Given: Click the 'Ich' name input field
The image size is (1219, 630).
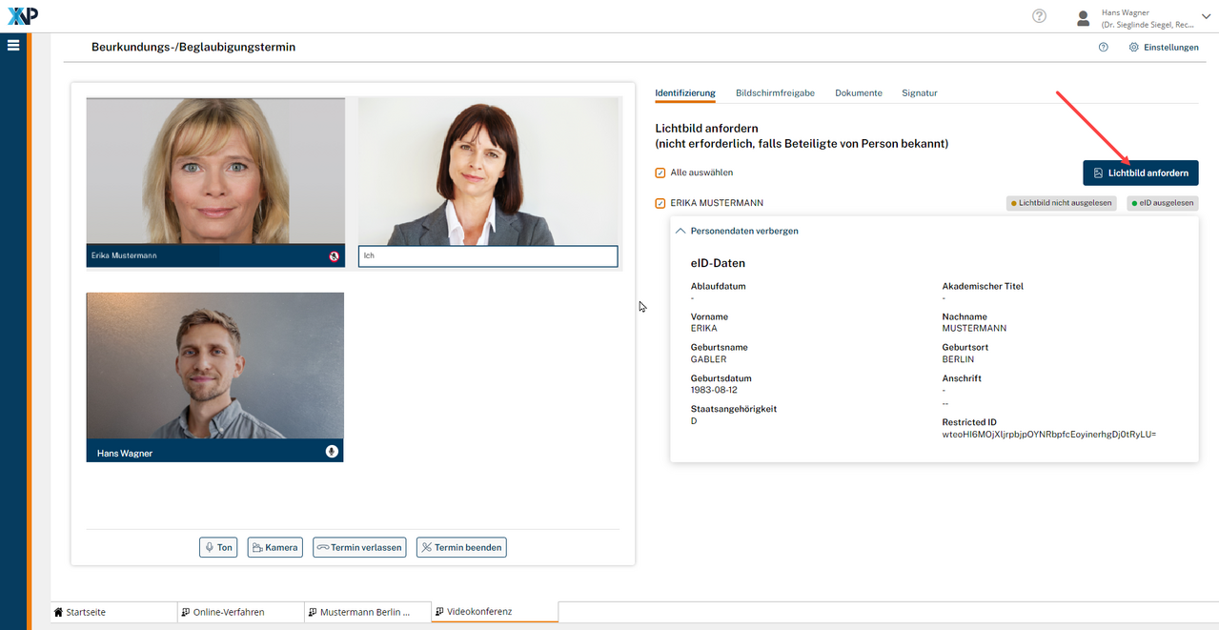Looking at the screenshot, I should [x=488, y=256].
